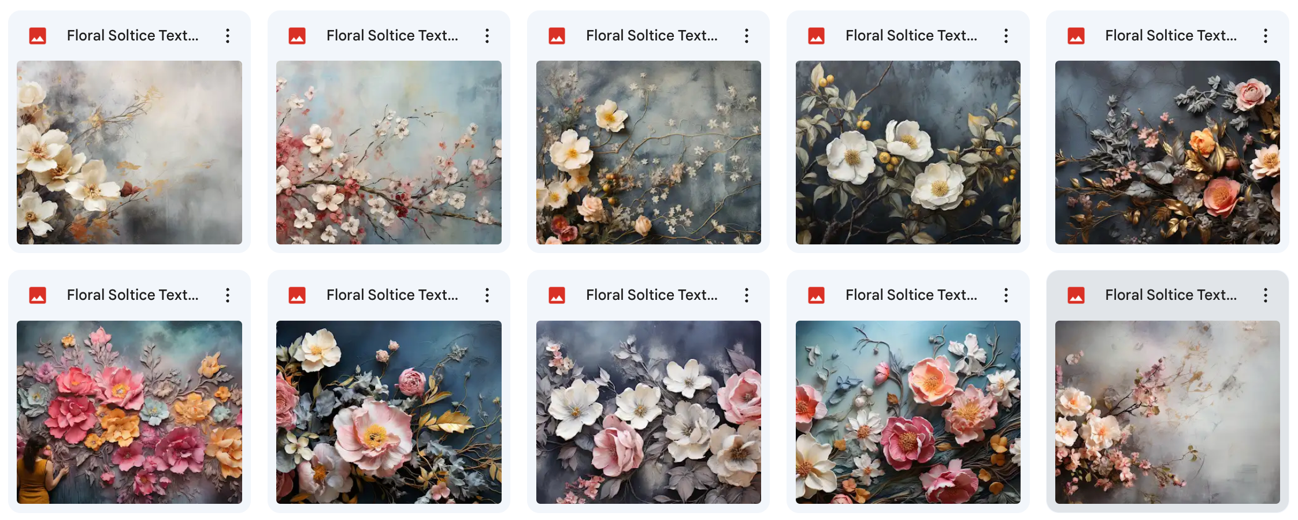Open the three-dot menu on the cherry blossom texture
This screenshot has width=1298, height=520.
pos(487,35)
